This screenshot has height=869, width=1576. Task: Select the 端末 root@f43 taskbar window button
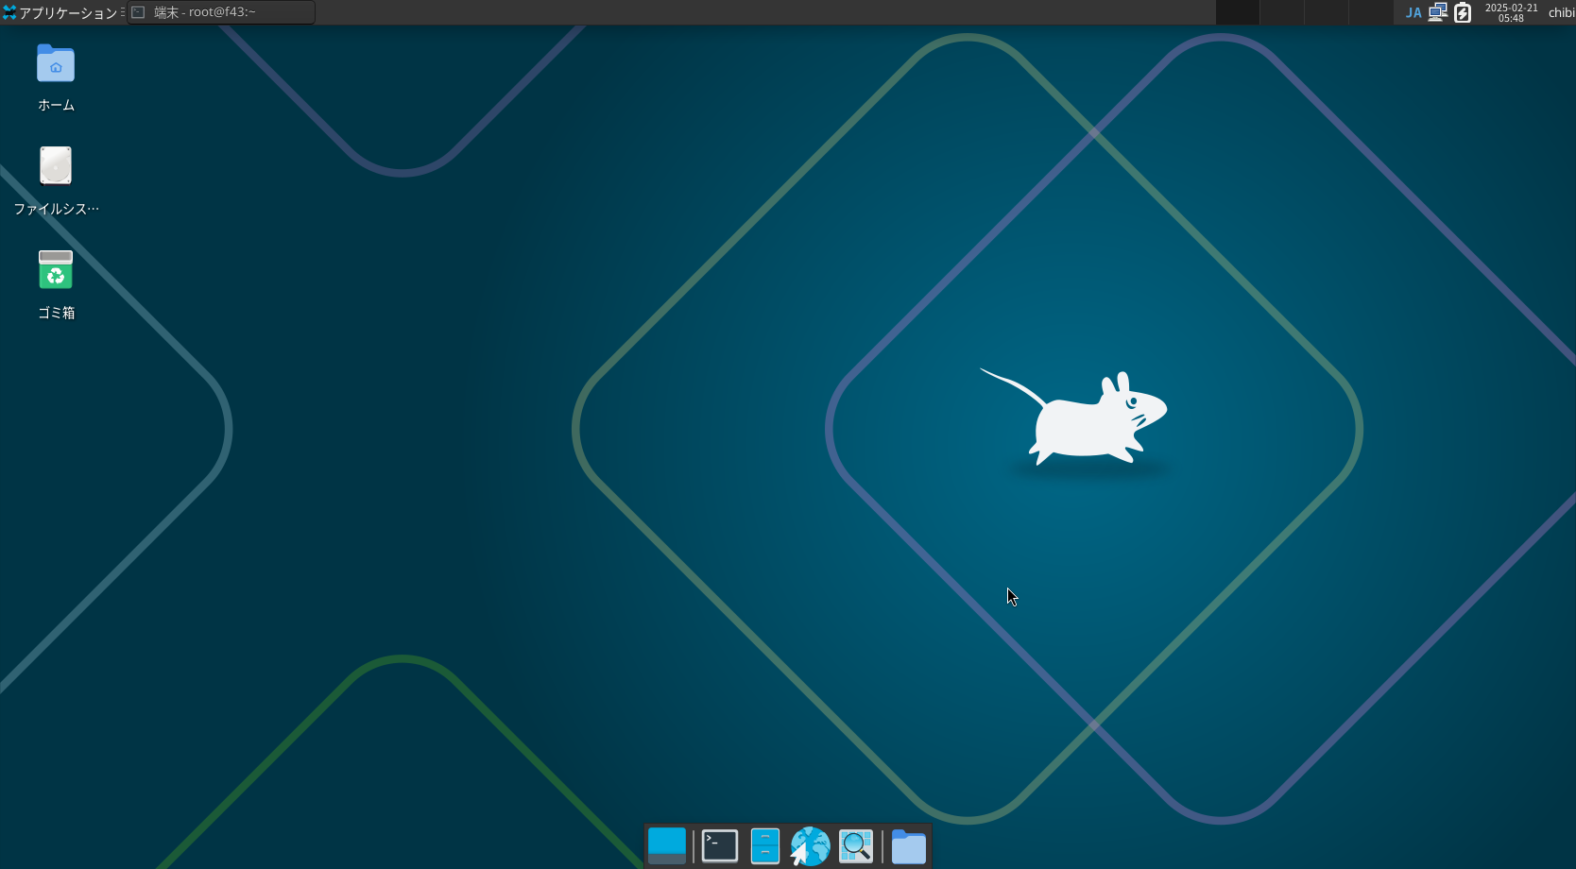click(221, 12)
